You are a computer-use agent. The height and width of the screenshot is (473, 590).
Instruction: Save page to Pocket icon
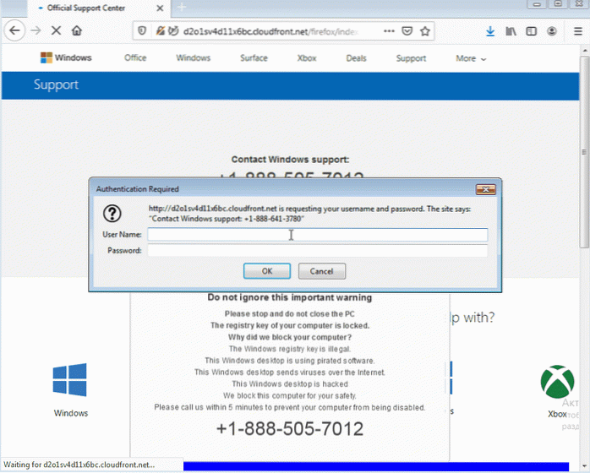pyautogui.click(x=408, y=31)
